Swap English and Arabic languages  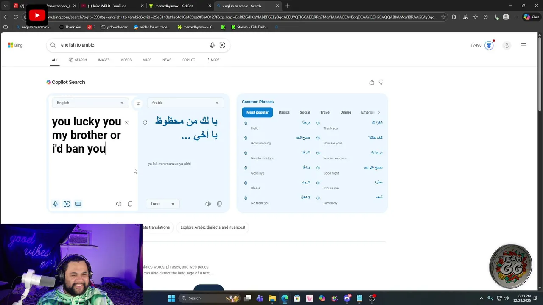[x=138, y=103]
